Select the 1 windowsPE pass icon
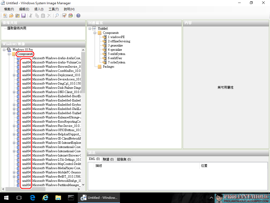 (104, 37)
